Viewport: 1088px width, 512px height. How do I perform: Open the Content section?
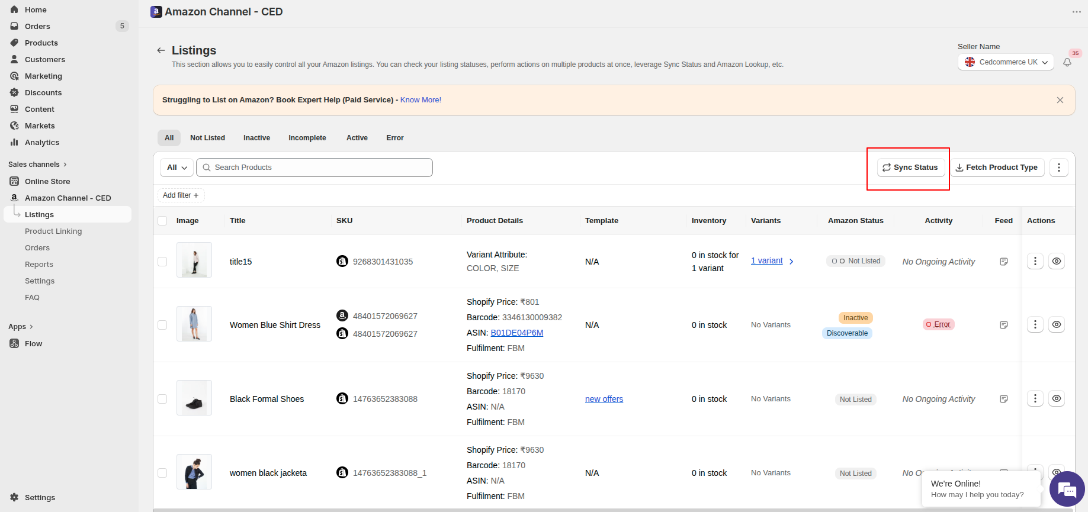(x=40, y=109)
